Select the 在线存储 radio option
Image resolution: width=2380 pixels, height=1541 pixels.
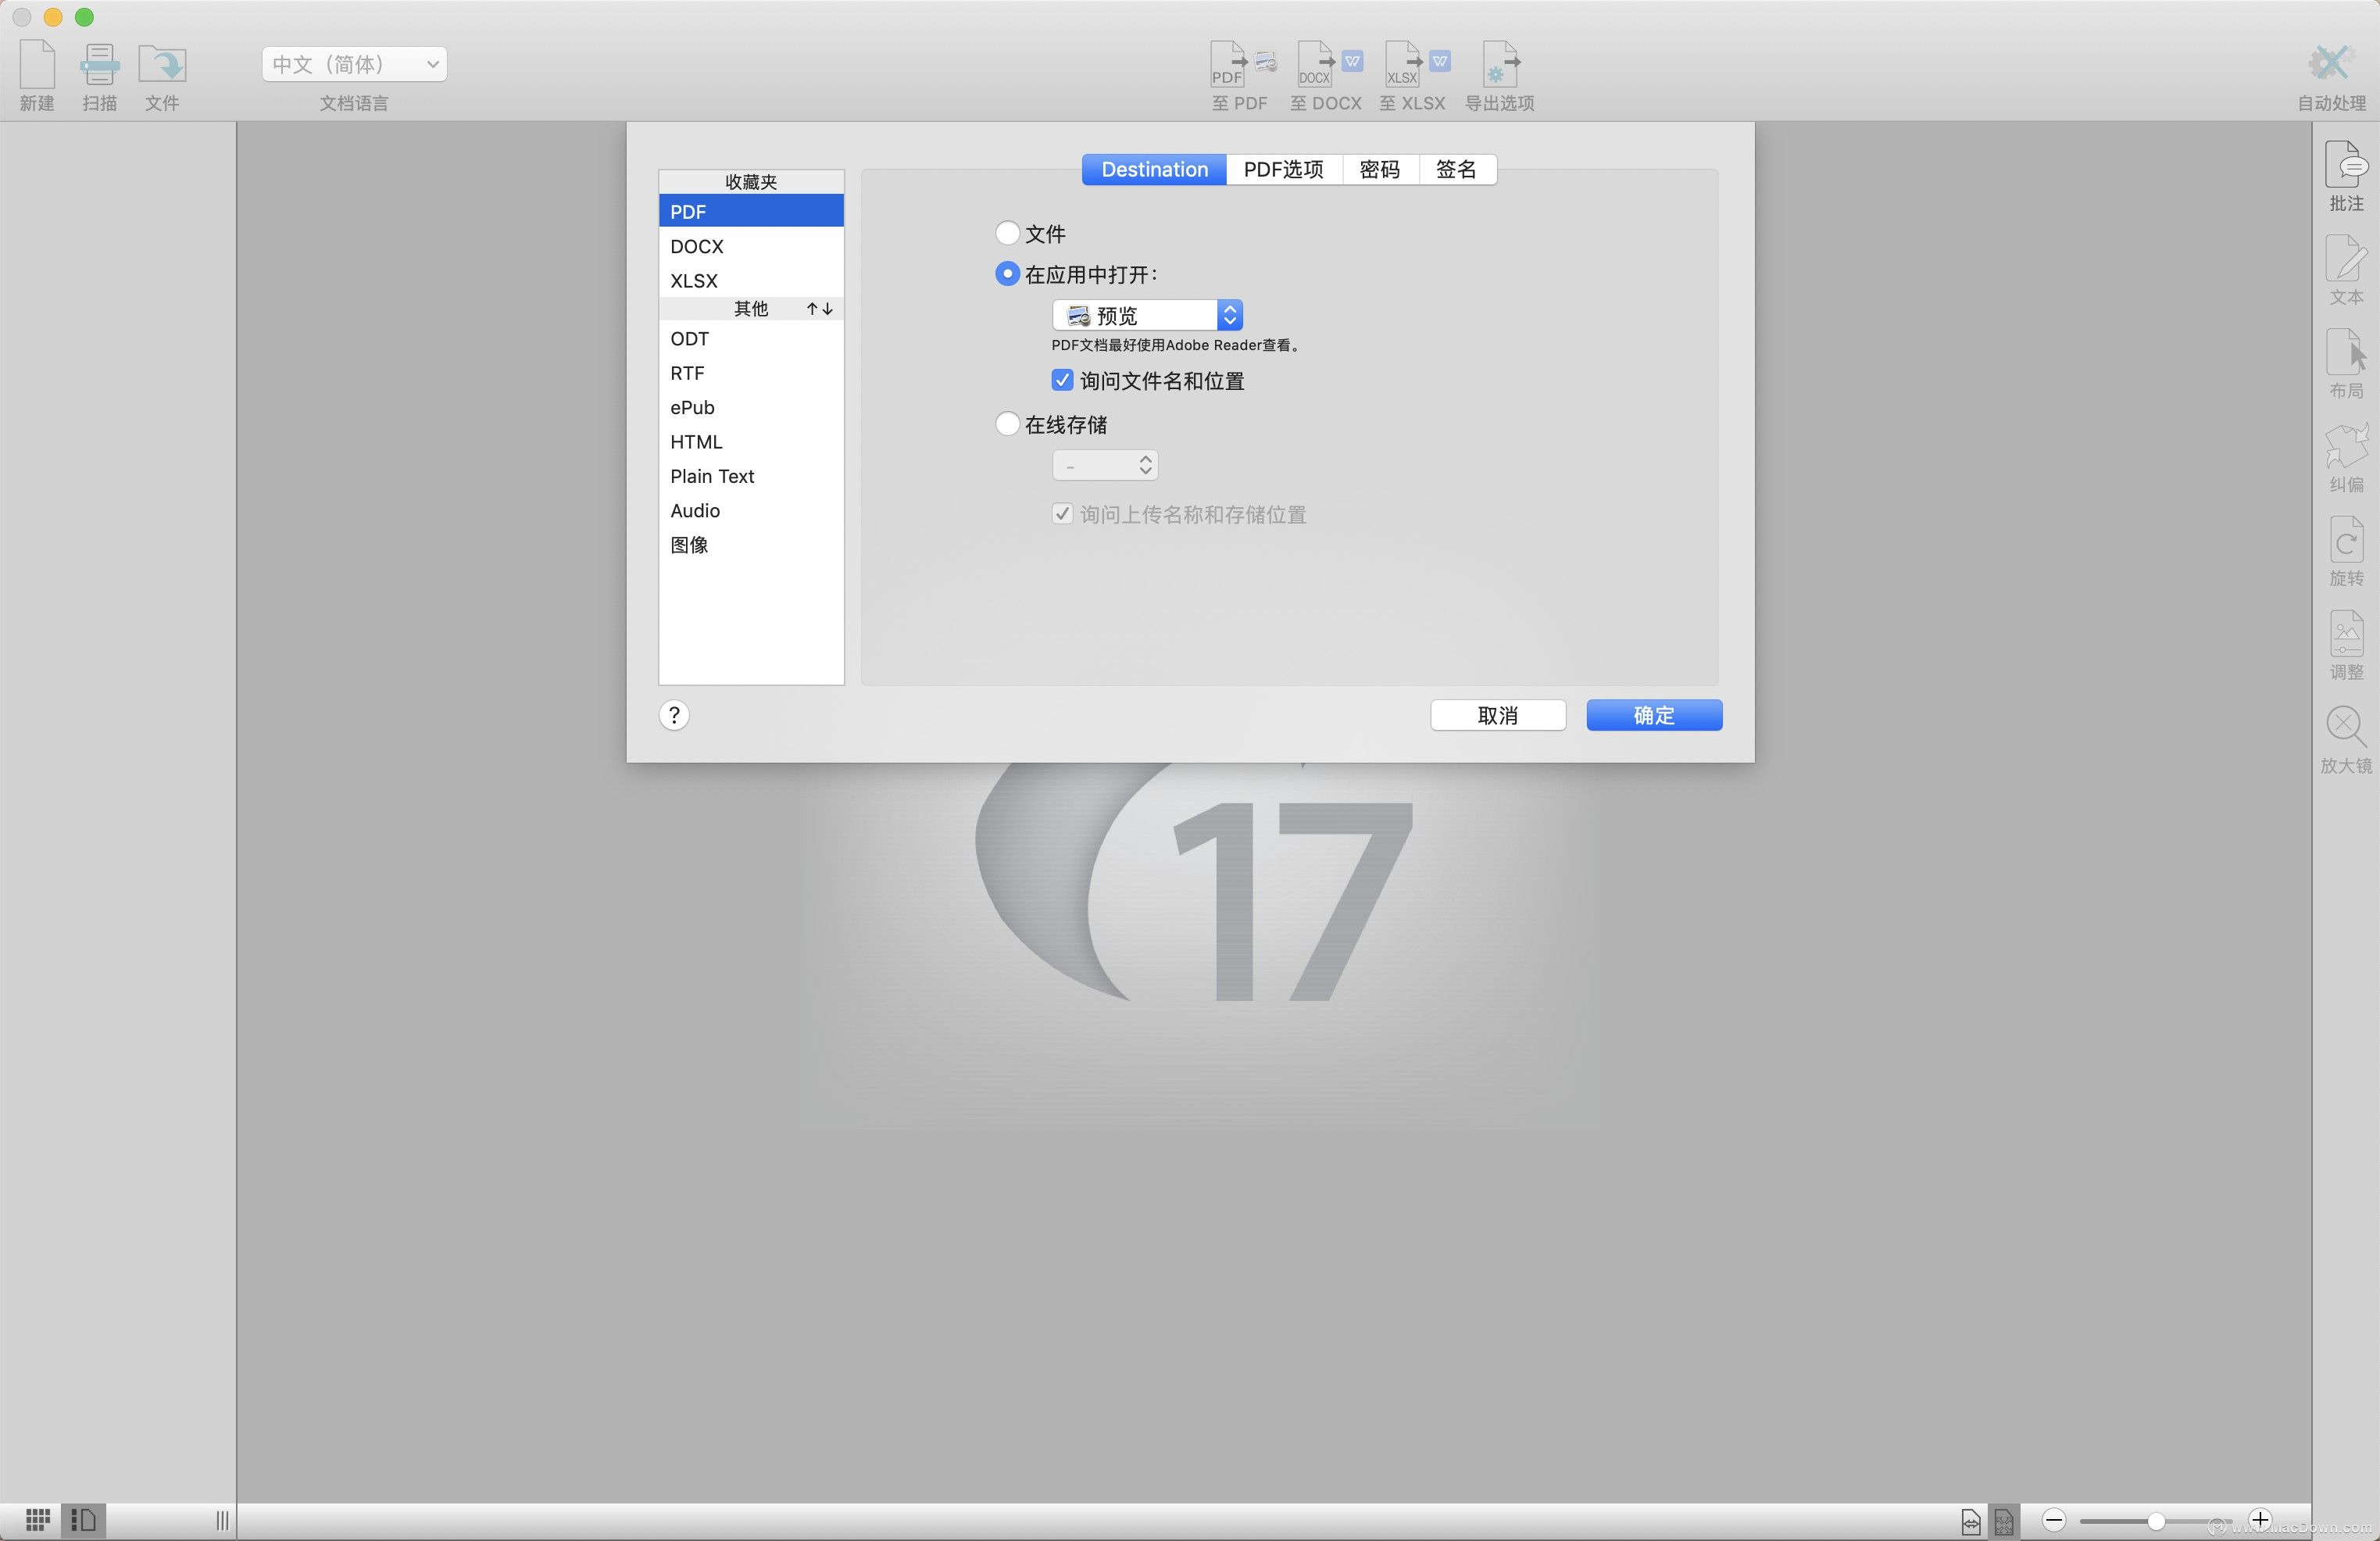click(1007, 424)
